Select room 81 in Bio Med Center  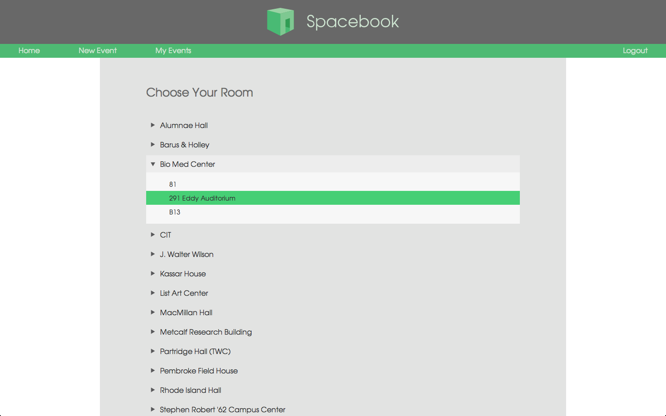pos(173,184)
